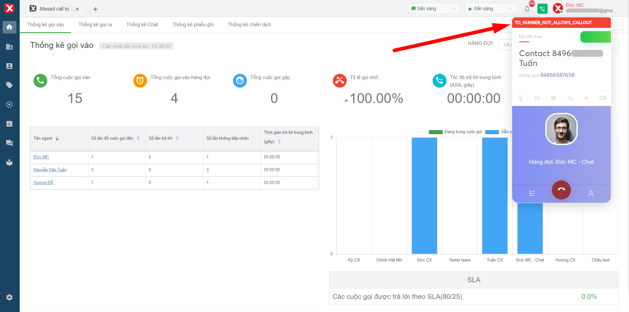Screen dimensions: 629x312
Task: Click the red hang up call button
Action: (x=561, y=190)
